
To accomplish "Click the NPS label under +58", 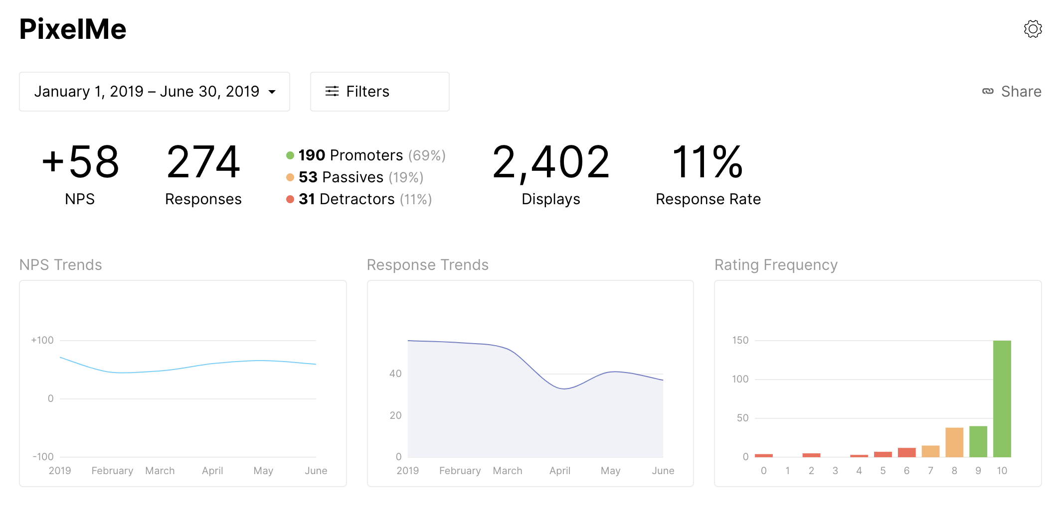I will pos(80,199).
